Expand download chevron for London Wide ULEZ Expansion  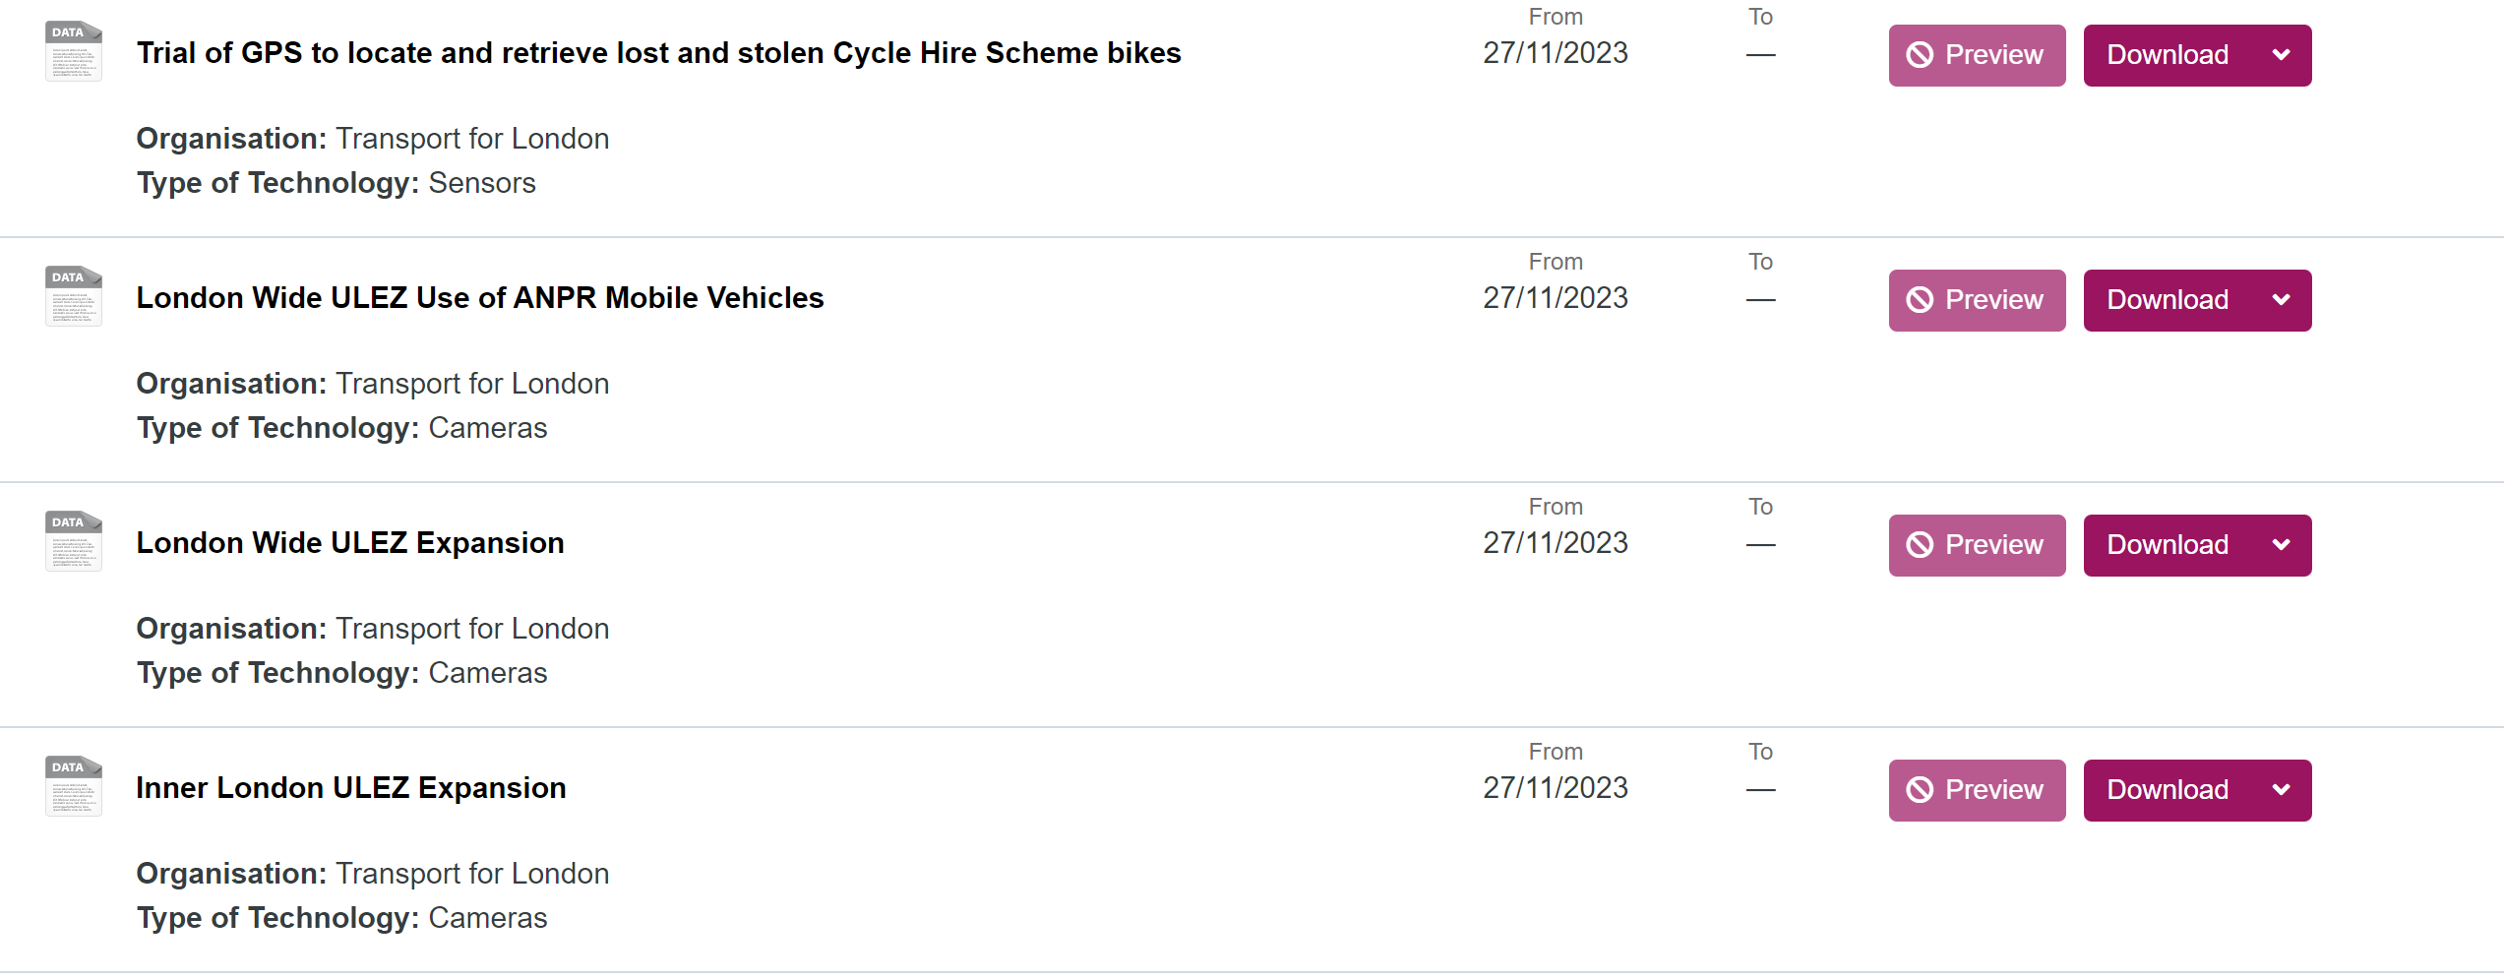[2282, 545]
